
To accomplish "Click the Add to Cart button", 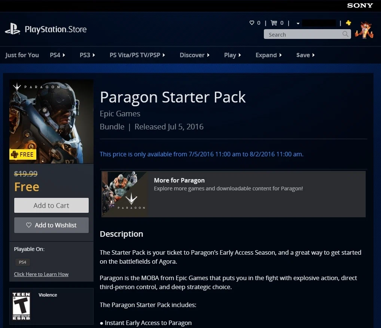I will pyautogui.click(x=51, y=205).
